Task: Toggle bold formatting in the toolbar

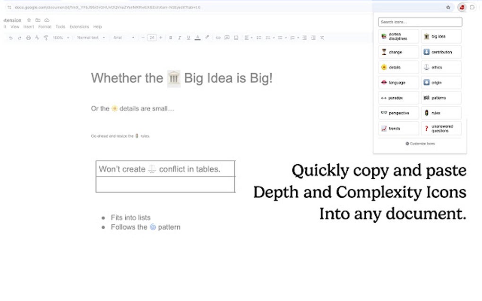Action: (x=170, y=37)
